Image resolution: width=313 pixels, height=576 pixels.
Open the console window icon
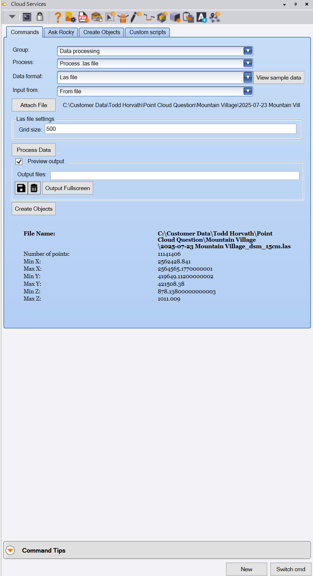click(27, 17)
